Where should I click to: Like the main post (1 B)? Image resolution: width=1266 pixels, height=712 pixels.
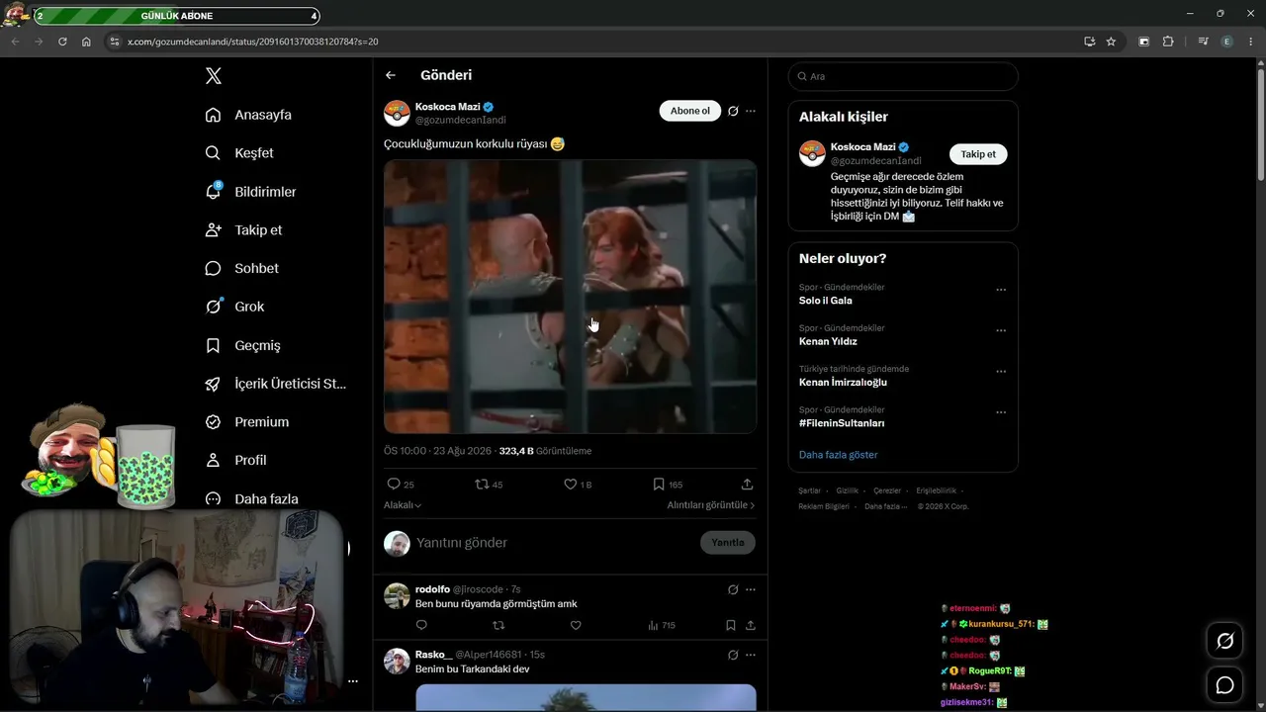point(578,485)
